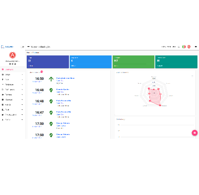This screenshot has width=199, height=195.
Task: Toggle the sidebar switch beside the logo
Action: pos(22,47)
